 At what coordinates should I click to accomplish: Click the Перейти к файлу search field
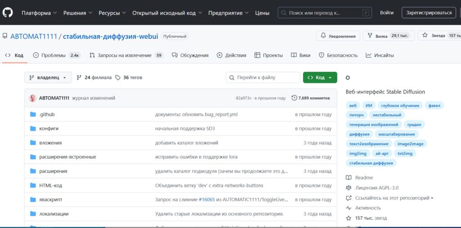[x=263, y=77]
